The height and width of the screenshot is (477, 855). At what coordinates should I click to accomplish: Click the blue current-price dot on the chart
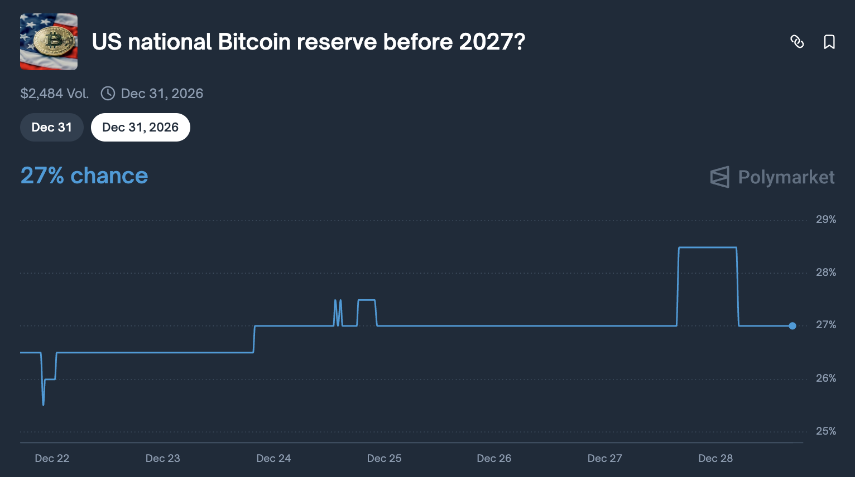pos(792,325)
